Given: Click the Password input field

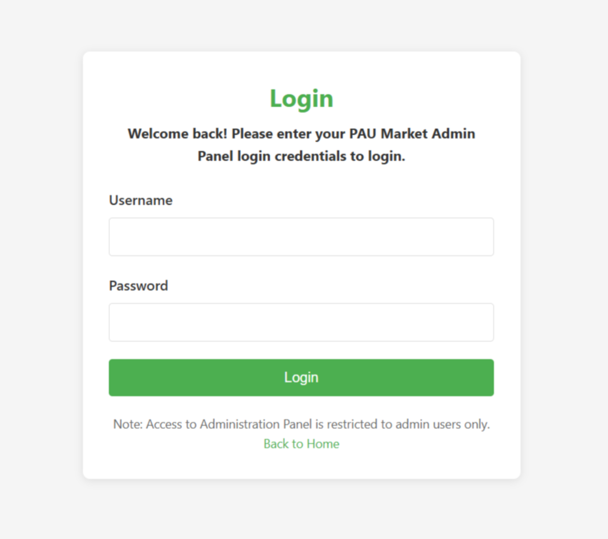Looking at the screenshot, I should point(301,322).
